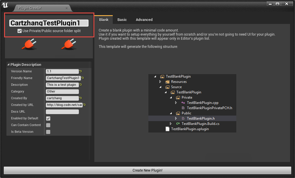Reset Created By to default arrow
Screen dimensions: 295x178
pos(81,98)
